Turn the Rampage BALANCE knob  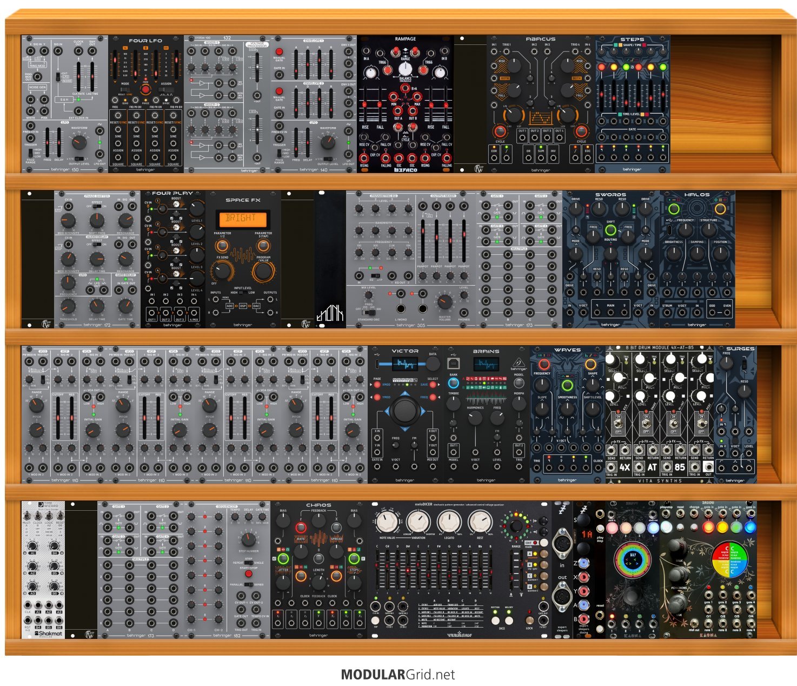(405, 69)
